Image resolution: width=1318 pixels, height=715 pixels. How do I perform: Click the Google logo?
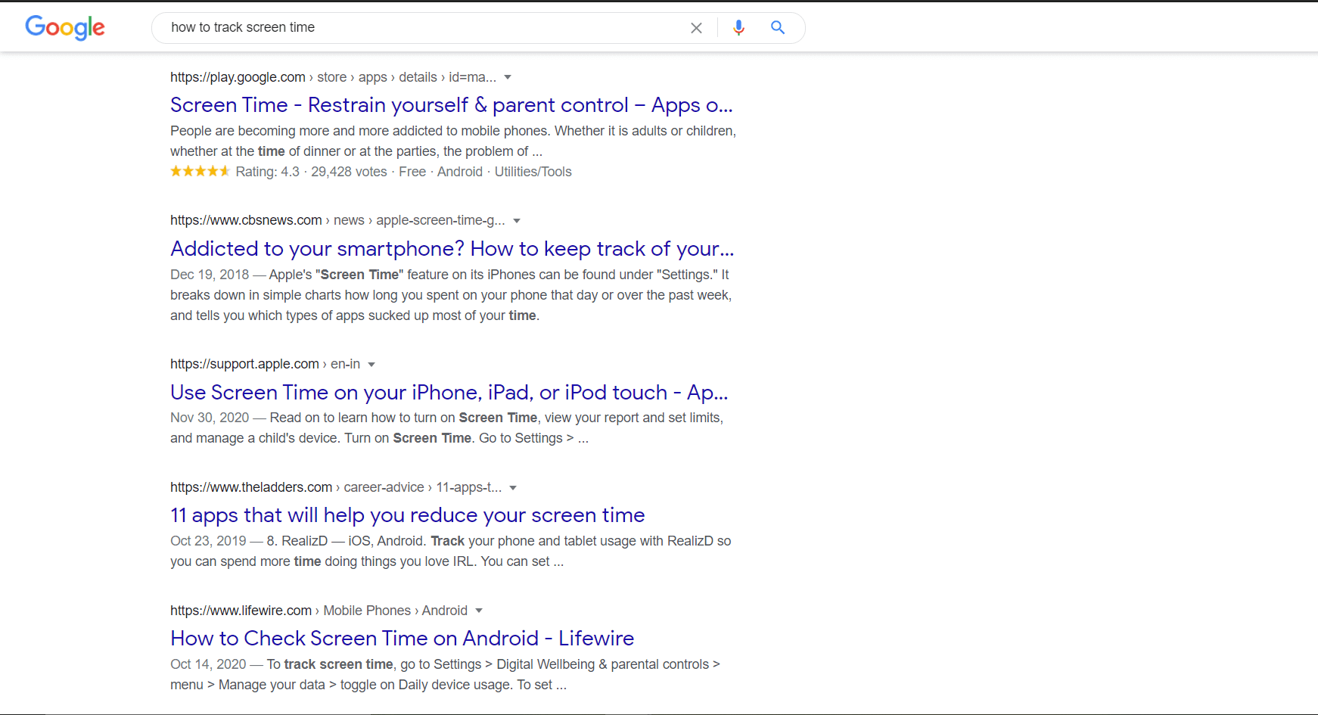coord(65,27)
